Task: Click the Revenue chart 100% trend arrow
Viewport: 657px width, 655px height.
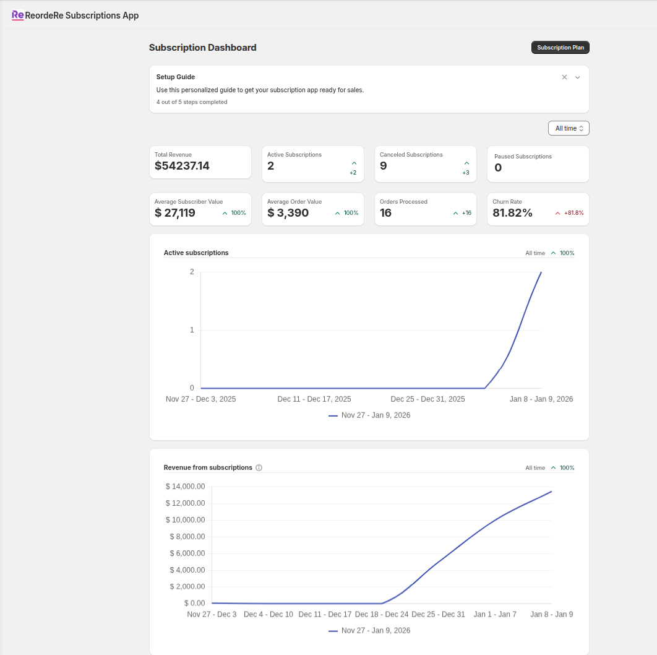Action: [x=554, y=468]
